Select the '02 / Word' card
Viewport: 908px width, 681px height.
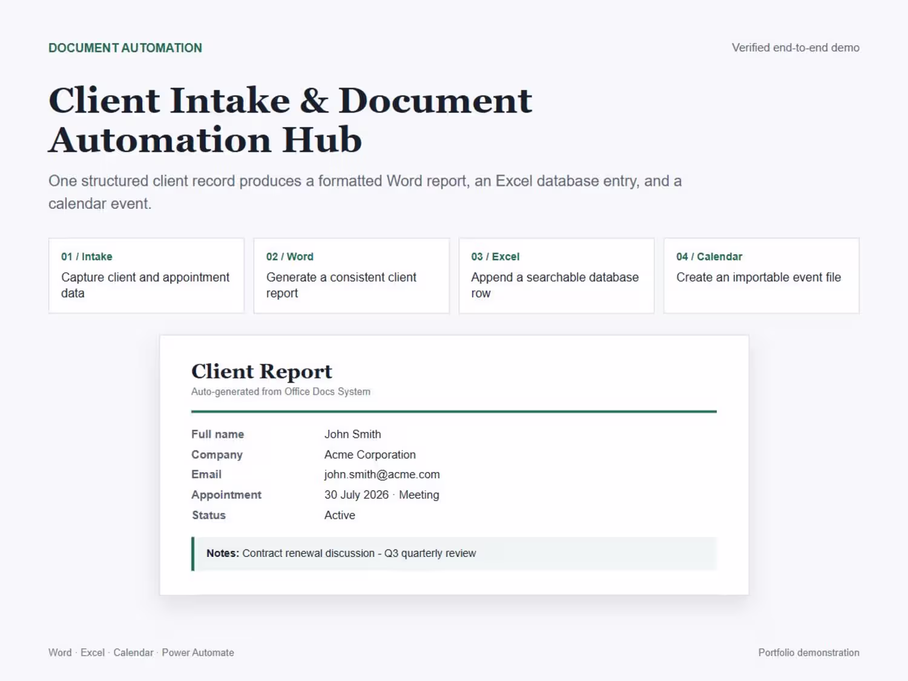tap(352, 275)
